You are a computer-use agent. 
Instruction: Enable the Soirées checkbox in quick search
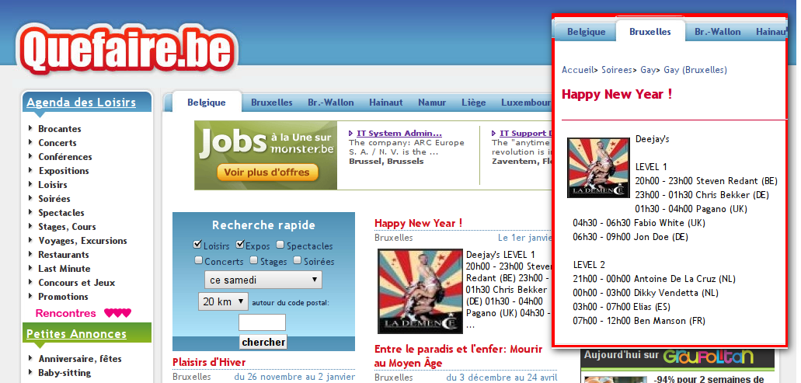coord(298,260)
